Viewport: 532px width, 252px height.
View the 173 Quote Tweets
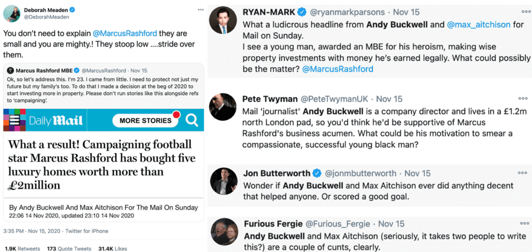[x=70, y=248]
